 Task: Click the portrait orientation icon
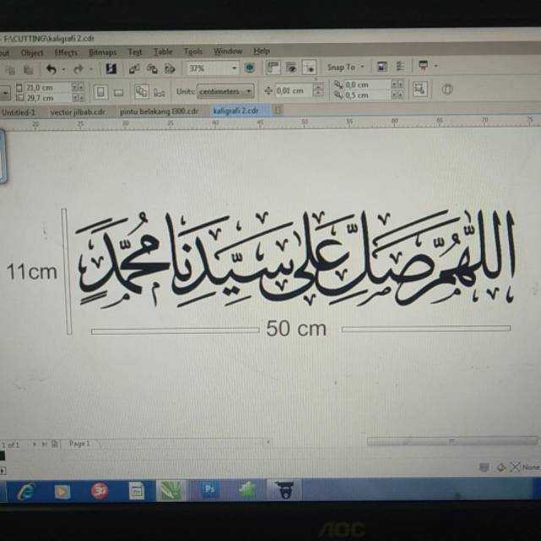[x=101, y=91]
